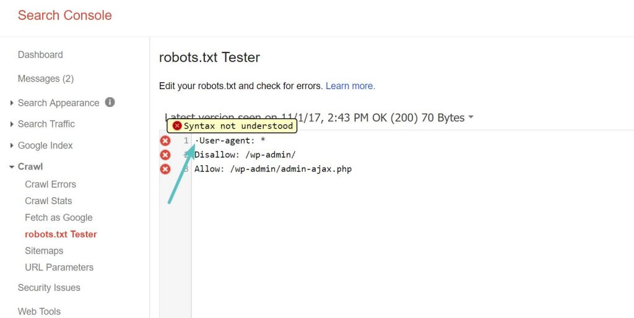This screenshot has width=634, height=318.
Task: Open Messages (2) in the sidebar
Action: [x=46, y=79]
